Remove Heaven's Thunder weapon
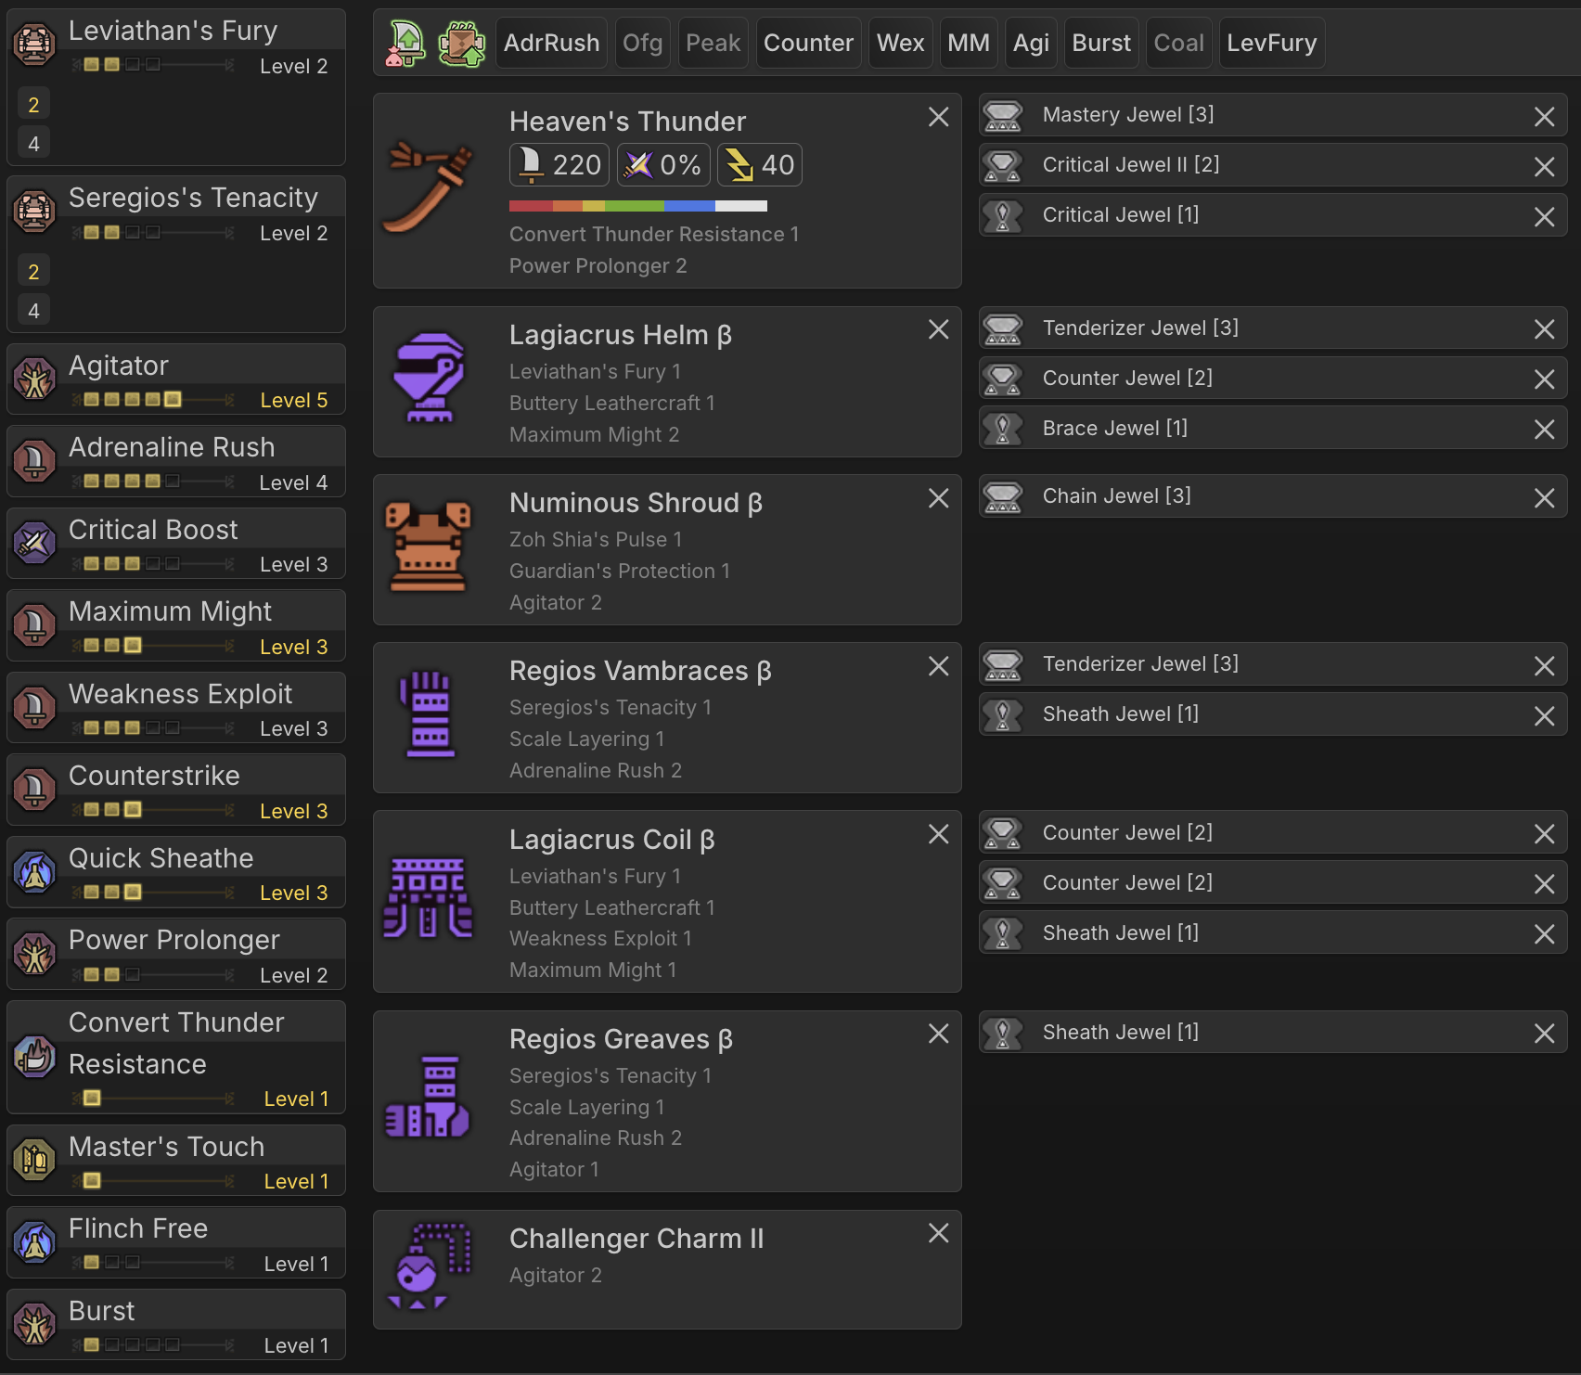Screen dimensions: 1581x1375 (938, 117)
